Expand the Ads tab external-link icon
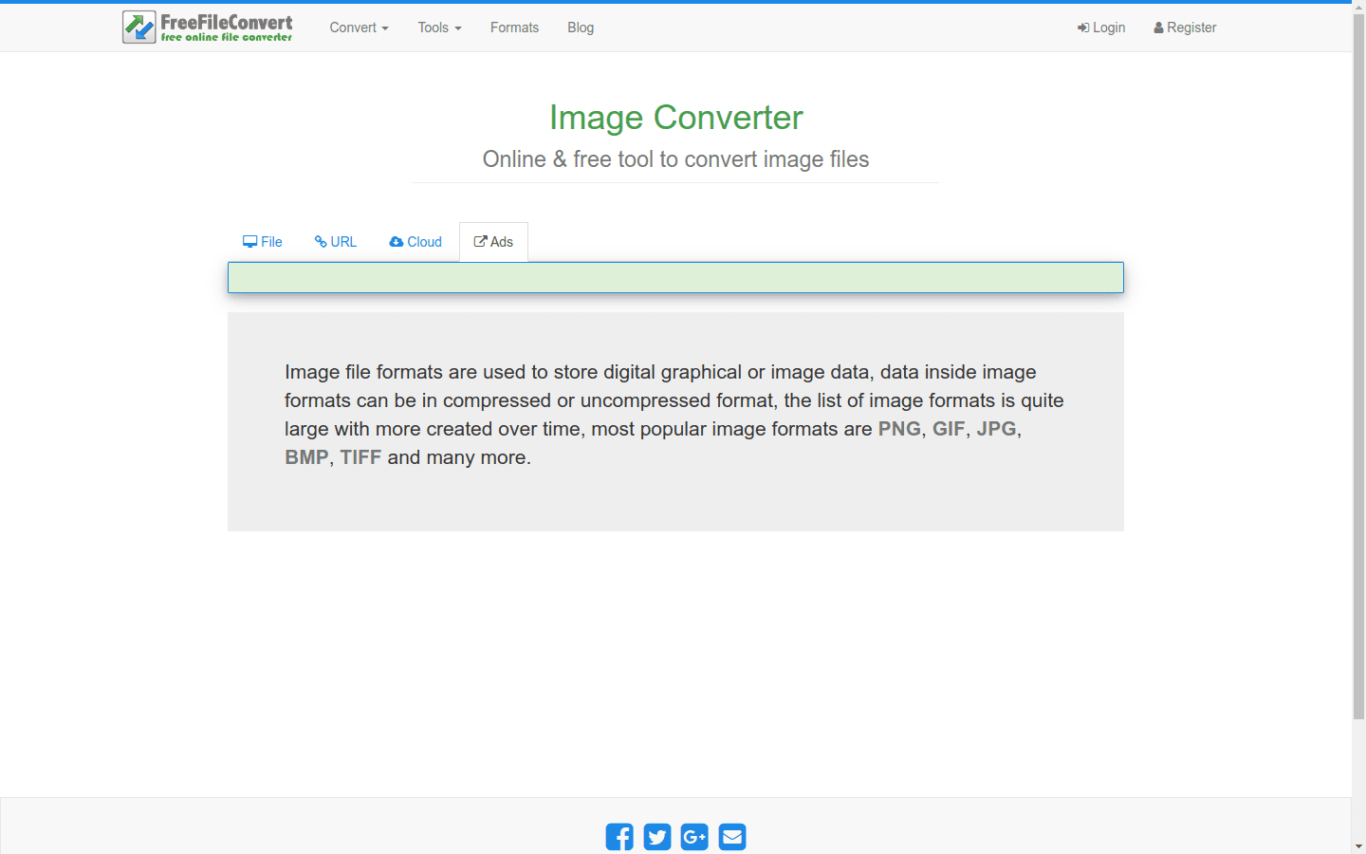 (480, 241)
